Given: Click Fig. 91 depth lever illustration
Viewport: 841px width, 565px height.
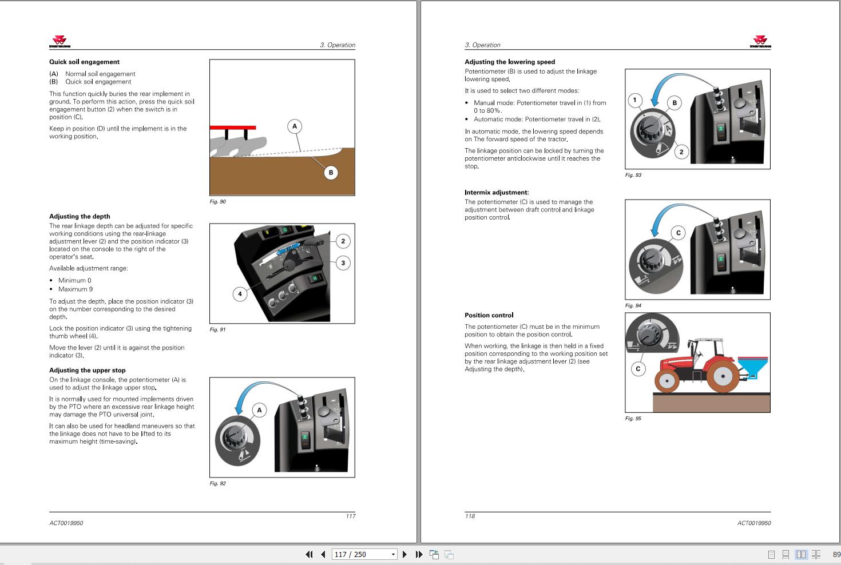Looking at the screenshot, I should coord(282,273).
